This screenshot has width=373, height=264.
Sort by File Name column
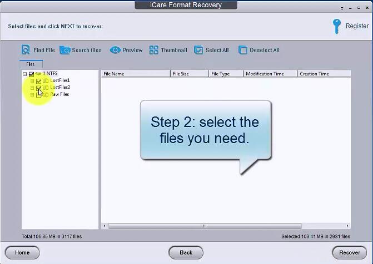click(x=136, y=74)
